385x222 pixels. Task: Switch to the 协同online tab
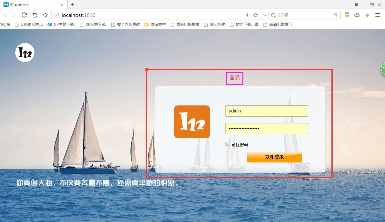(32, 5)
